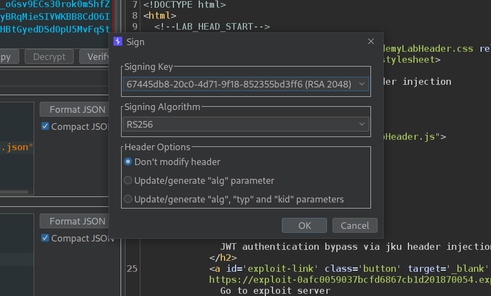Click the lower Format JSON button
The image size is (491, 296).
[x=77, y=221]
